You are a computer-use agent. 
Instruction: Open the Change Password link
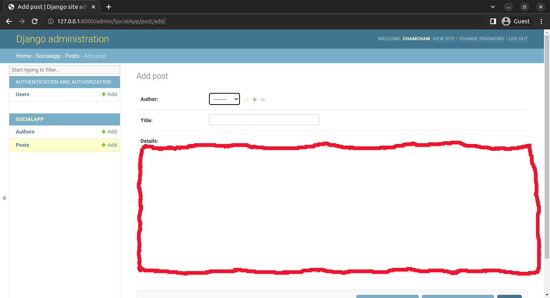pos(481,39)
